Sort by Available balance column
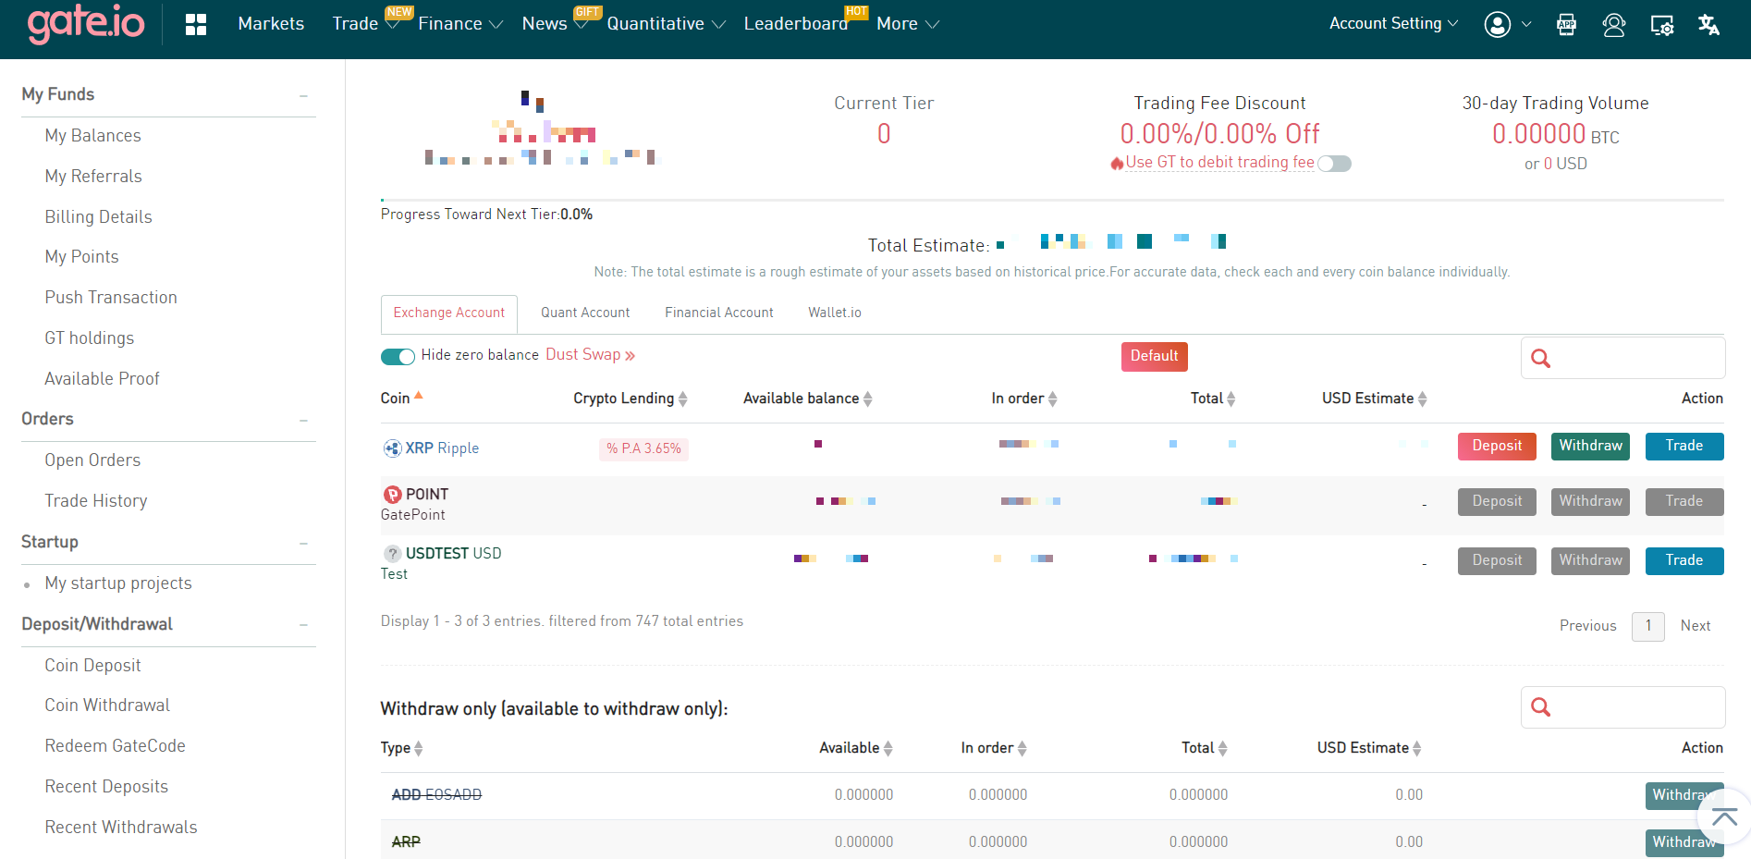Image resolution: width=1751 pixels, height=859 pixels. [x=868, y=399]
